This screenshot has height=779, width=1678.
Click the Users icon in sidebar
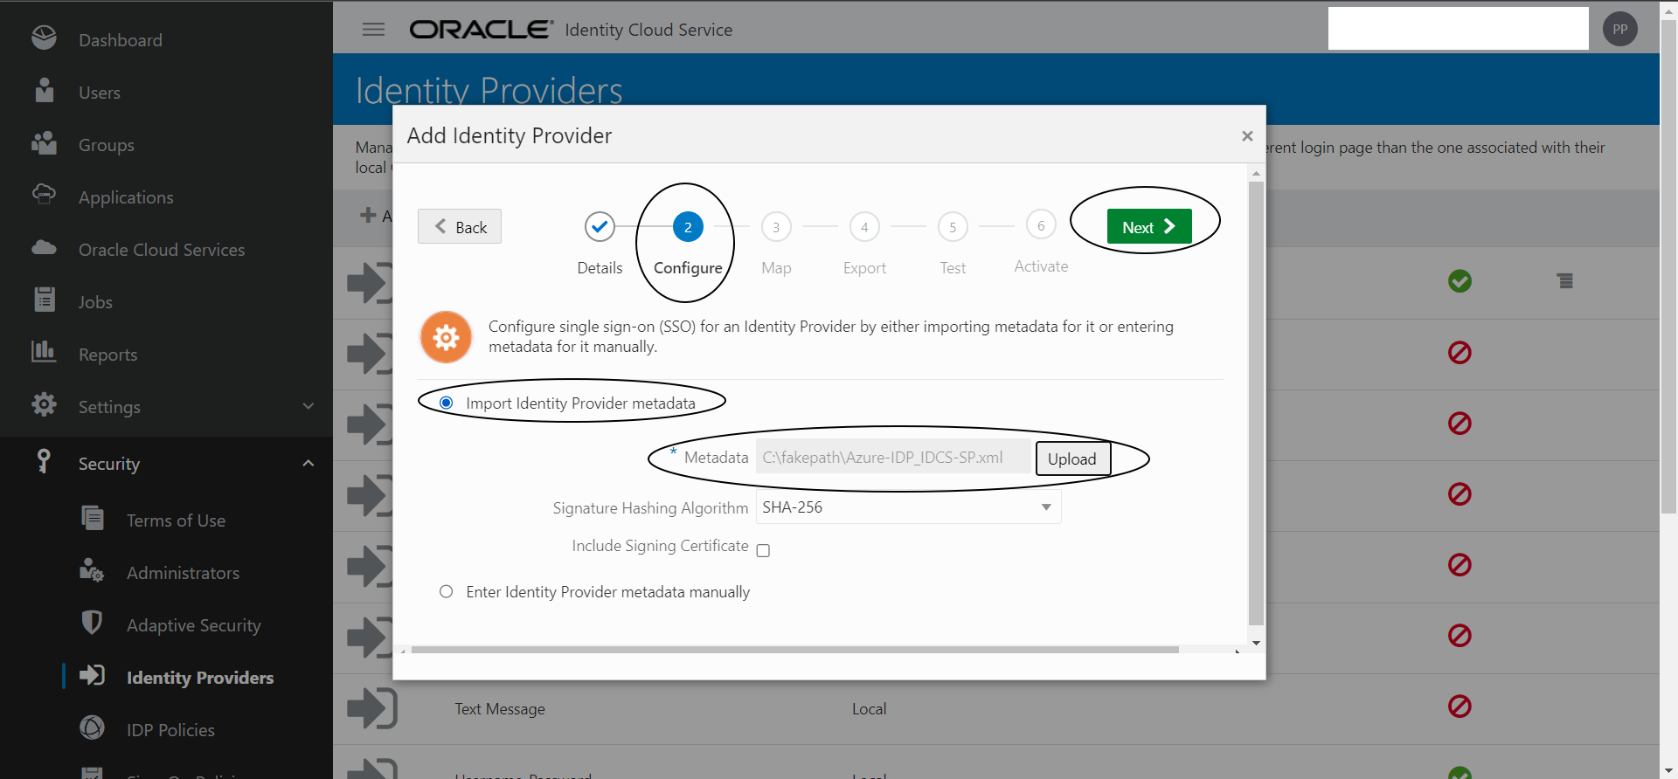(x=44, y=91)
